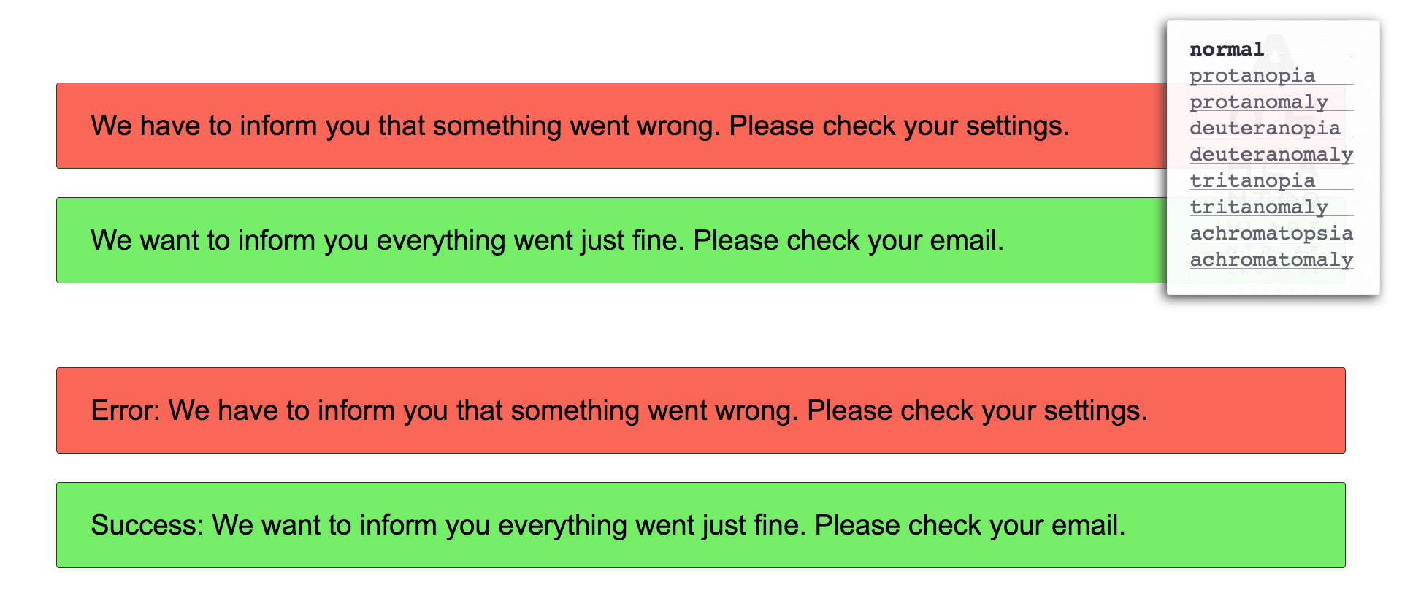Click the word "Success:" in the green box
This screenshot has width=1402, height=612.
148,525
